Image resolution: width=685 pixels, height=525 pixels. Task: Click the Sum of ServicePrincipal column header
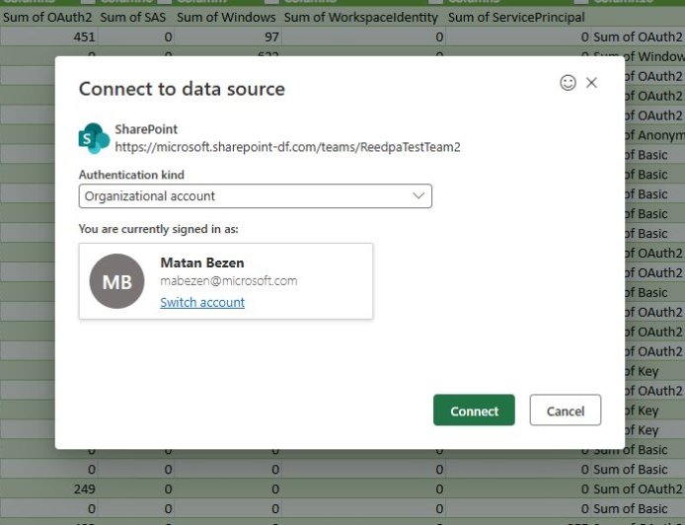[516, 18]
